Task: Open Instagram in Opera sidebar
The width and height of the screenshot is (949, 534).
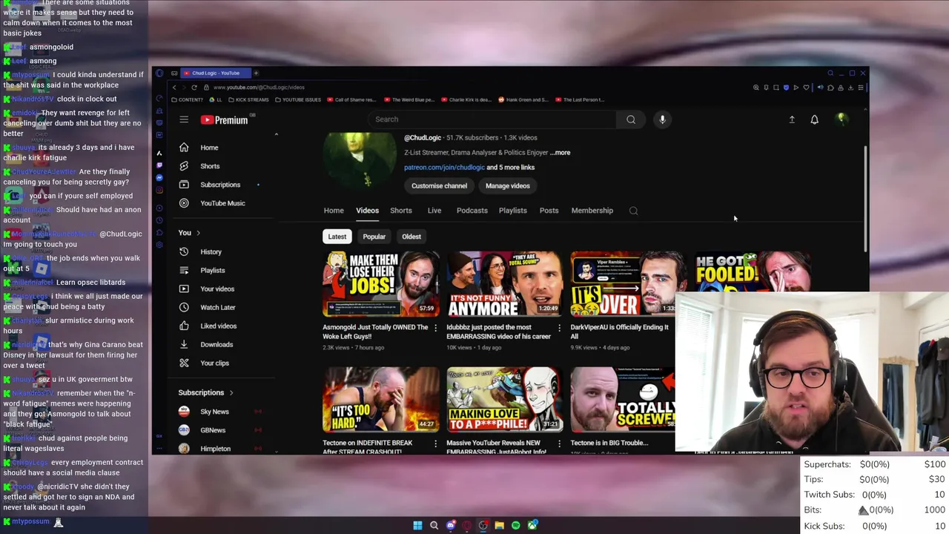Action: pos(159,190)
